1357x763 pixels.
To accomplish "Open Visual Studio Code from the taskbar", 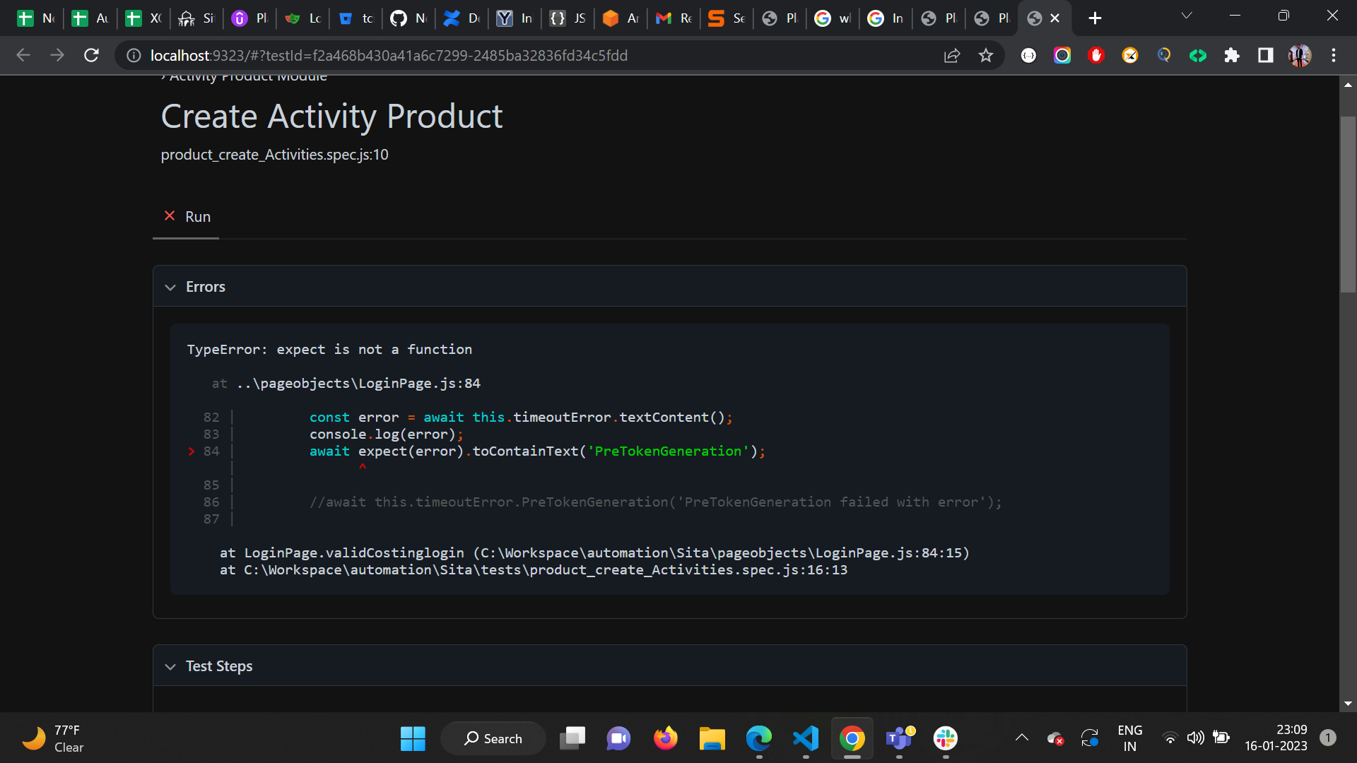I will [805, 738].
